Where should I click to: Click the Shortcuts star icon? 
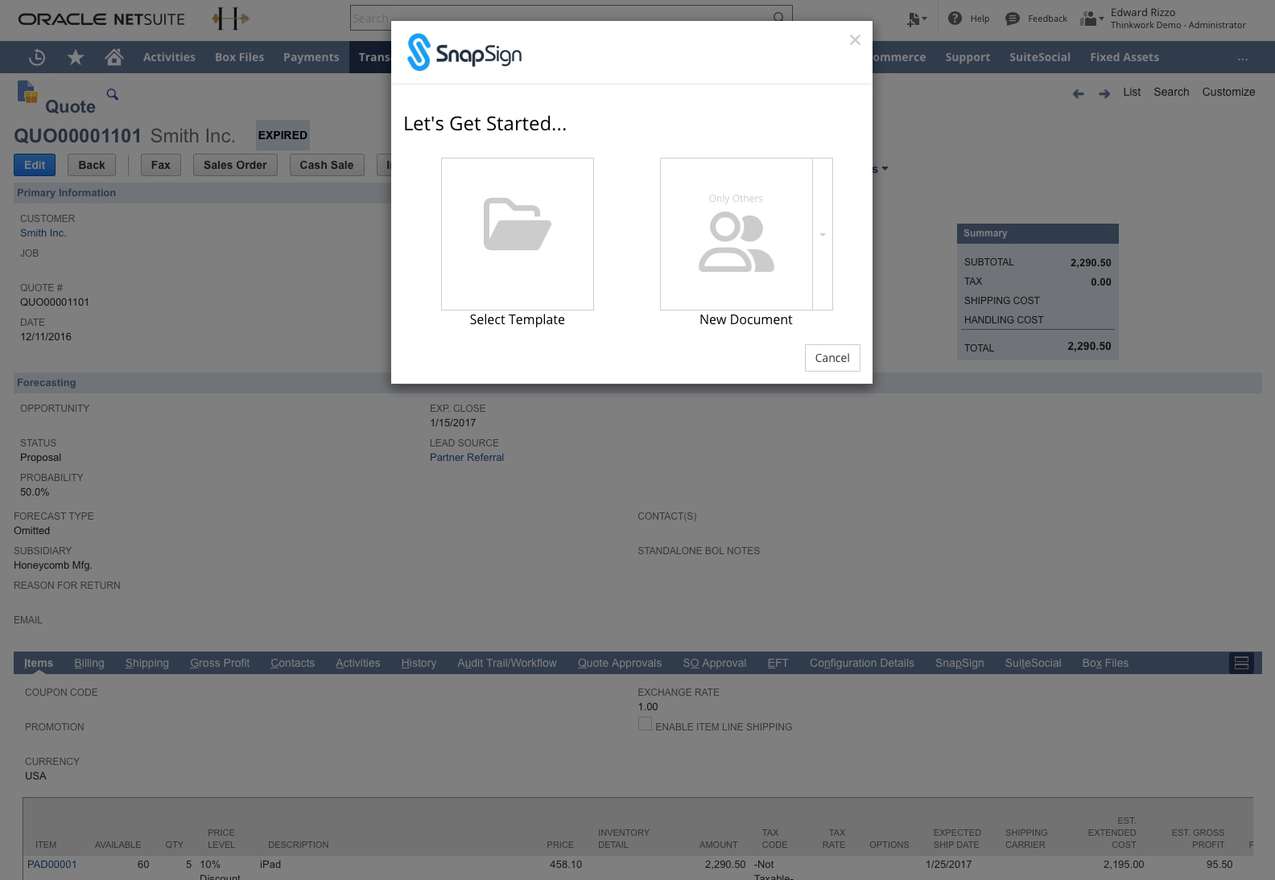click(x=76, y=57)
